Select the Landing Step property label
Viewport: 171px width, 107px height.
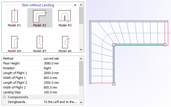coord(12,92)
